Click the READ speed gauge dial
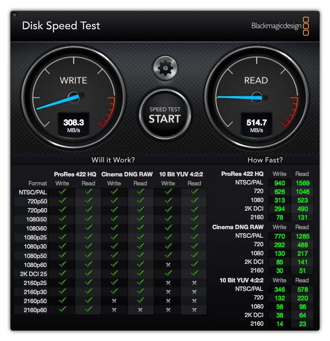Viewport: 330px width, 341px height. (257, 97)
